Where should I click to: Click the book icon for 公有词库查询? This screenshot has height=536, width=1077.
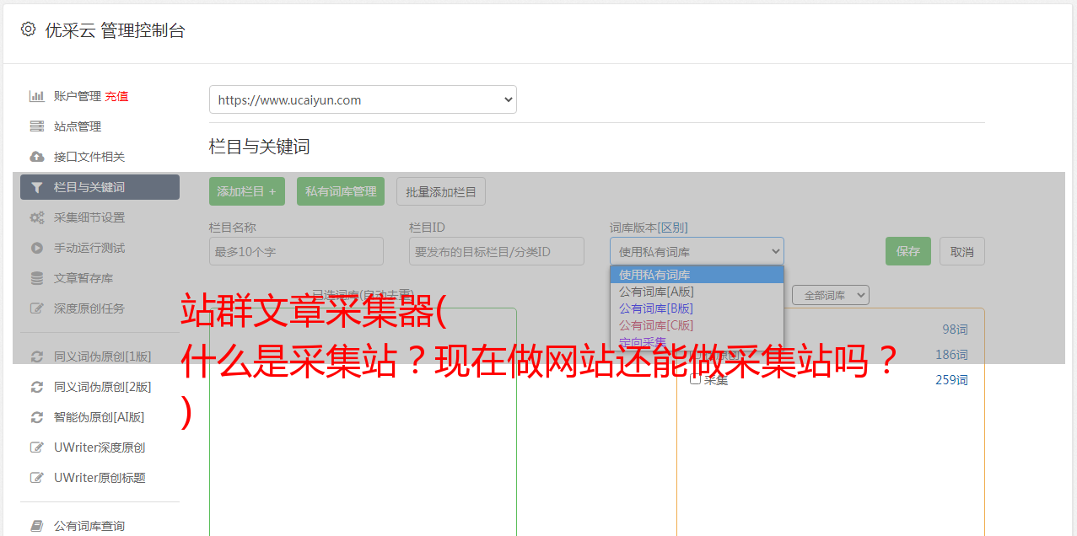37,526
